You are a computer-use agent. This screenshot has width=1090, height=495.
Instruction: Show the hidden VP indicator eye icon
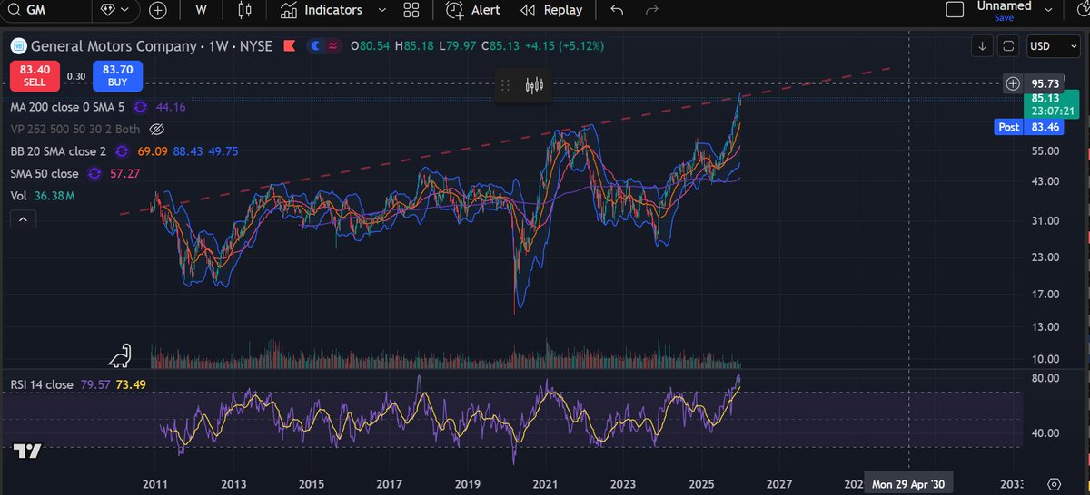155,129
